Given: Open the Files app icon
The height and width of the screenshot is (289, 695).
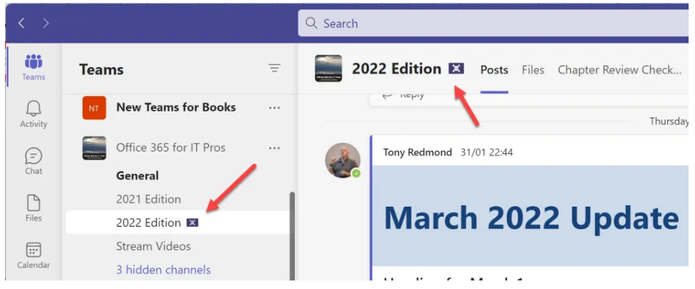Looking at the screenshot, I should click(33, 208).
